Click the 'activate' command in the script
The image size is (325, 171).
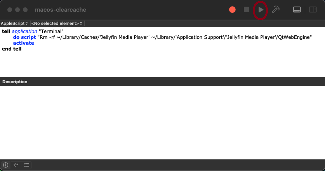tap(23, 43)
